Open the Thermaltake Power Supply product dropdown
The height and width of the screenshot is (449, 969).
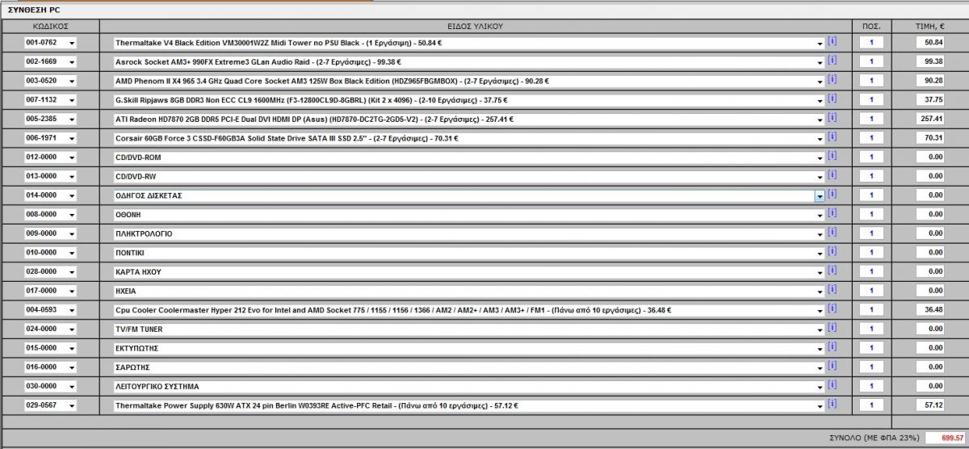pos(468,405)
